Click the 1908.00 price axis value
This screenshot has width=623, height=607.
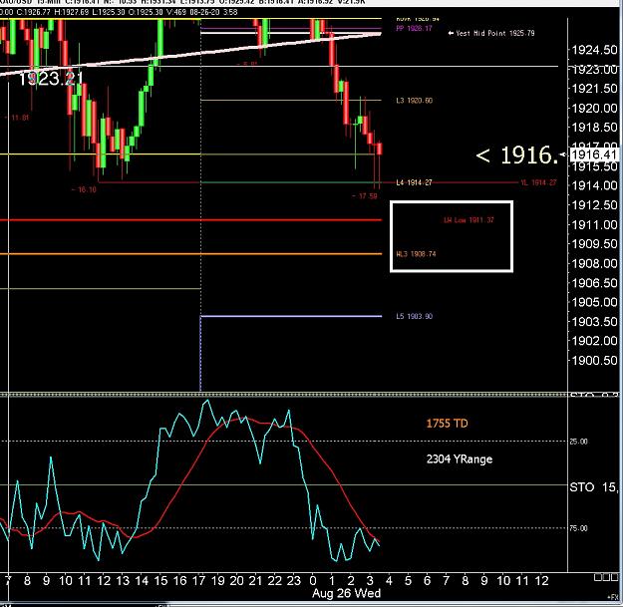point(594,263)
